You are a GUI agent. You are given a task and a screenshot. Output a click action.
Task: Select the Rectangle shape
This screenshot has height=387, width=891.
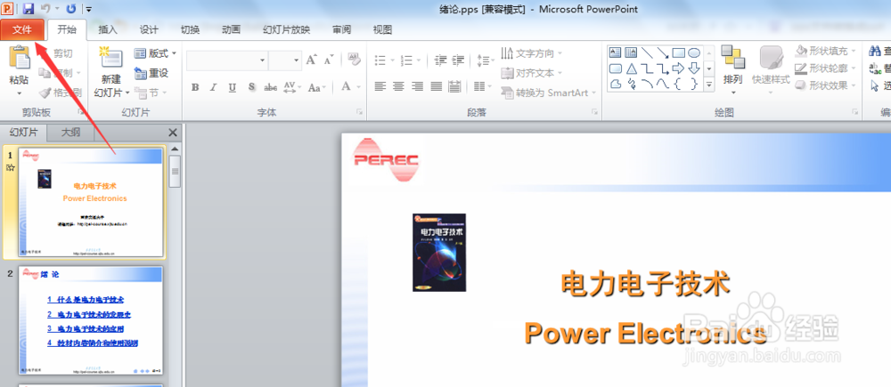click(x=678, y=52)
